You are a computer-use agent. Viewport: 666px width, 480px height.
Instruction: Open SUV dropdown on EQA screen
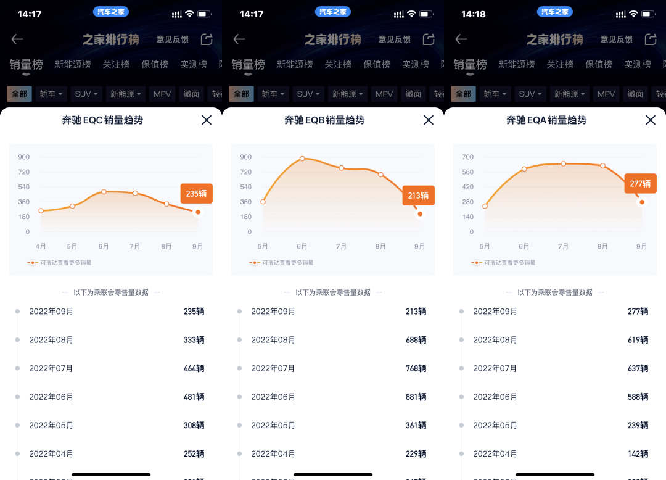pos(530,94)
